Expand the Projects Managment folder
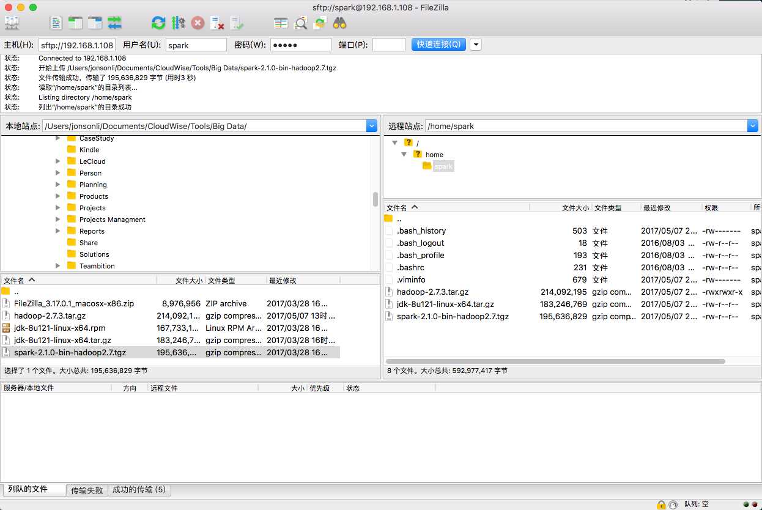Screen dimensions: 762x510 58,220
